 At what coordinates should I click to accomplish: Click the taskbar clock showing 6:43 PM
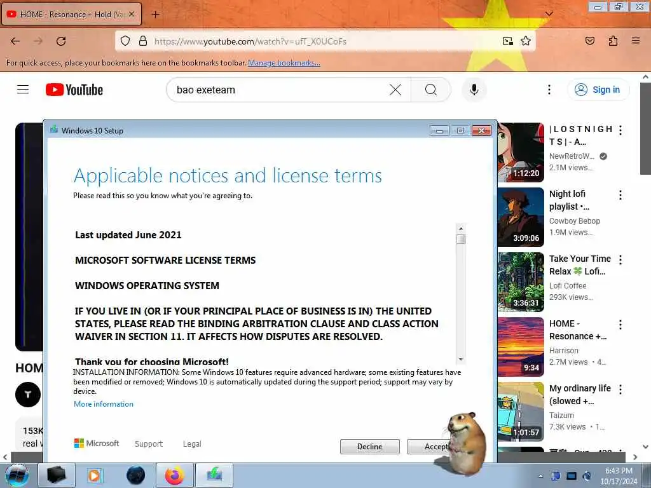pos(619,476)
